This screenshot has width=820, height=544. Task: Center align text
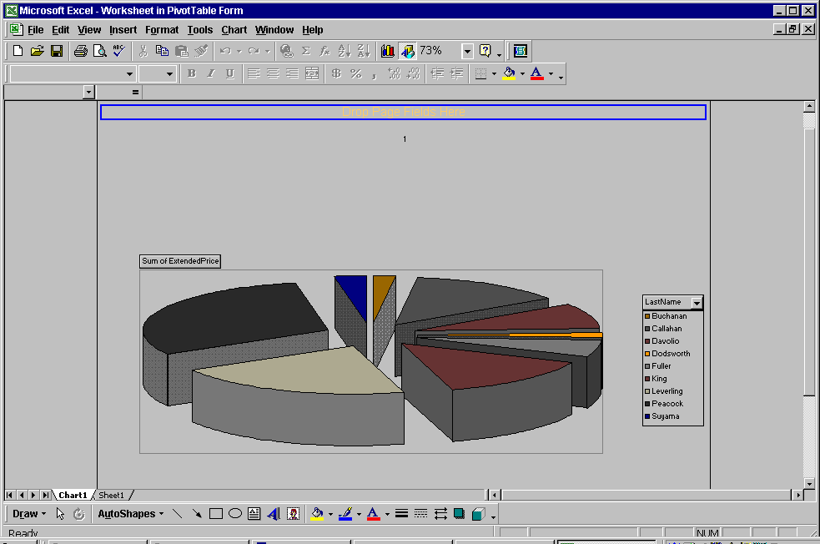(273, 73)
